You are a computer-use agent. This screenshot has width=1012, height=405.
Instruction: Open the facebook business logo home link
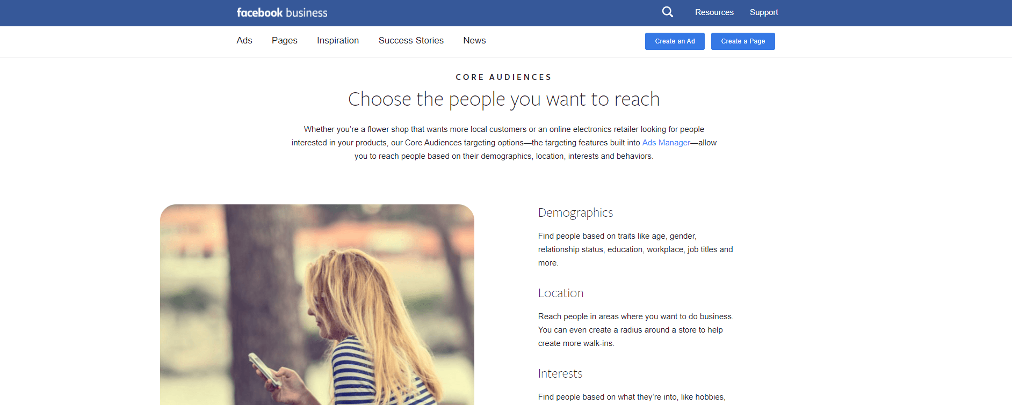coord(282,12)
